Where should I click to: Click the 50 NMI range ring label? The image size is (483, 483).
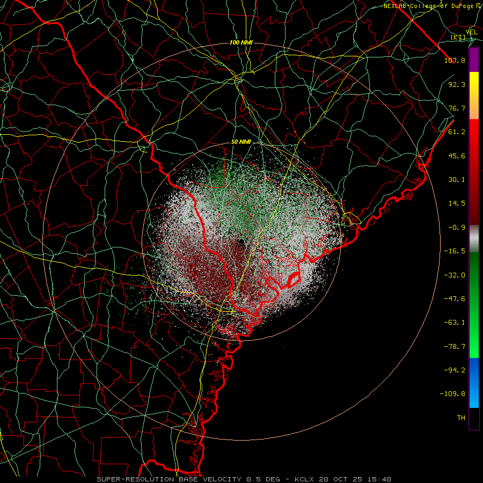tap(241, 142)
